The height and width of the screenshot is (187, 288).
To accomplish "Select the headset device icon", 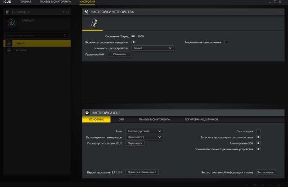I will (94, 24).
